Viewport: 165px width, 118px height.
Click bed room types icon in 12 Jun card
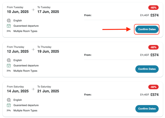[9, 71]
